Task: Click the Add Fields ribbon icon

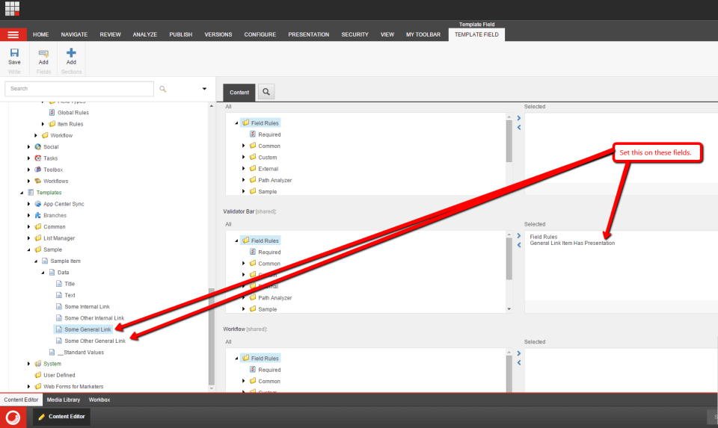Action: [43, 54]
